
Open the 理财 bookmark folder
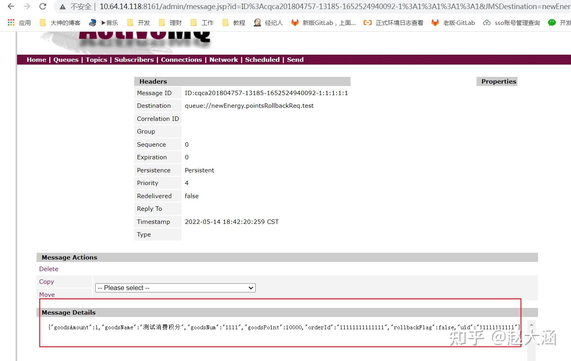170,23
